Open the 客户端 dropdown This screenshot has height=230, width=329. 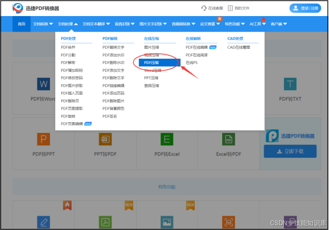[x=279, y=24]
